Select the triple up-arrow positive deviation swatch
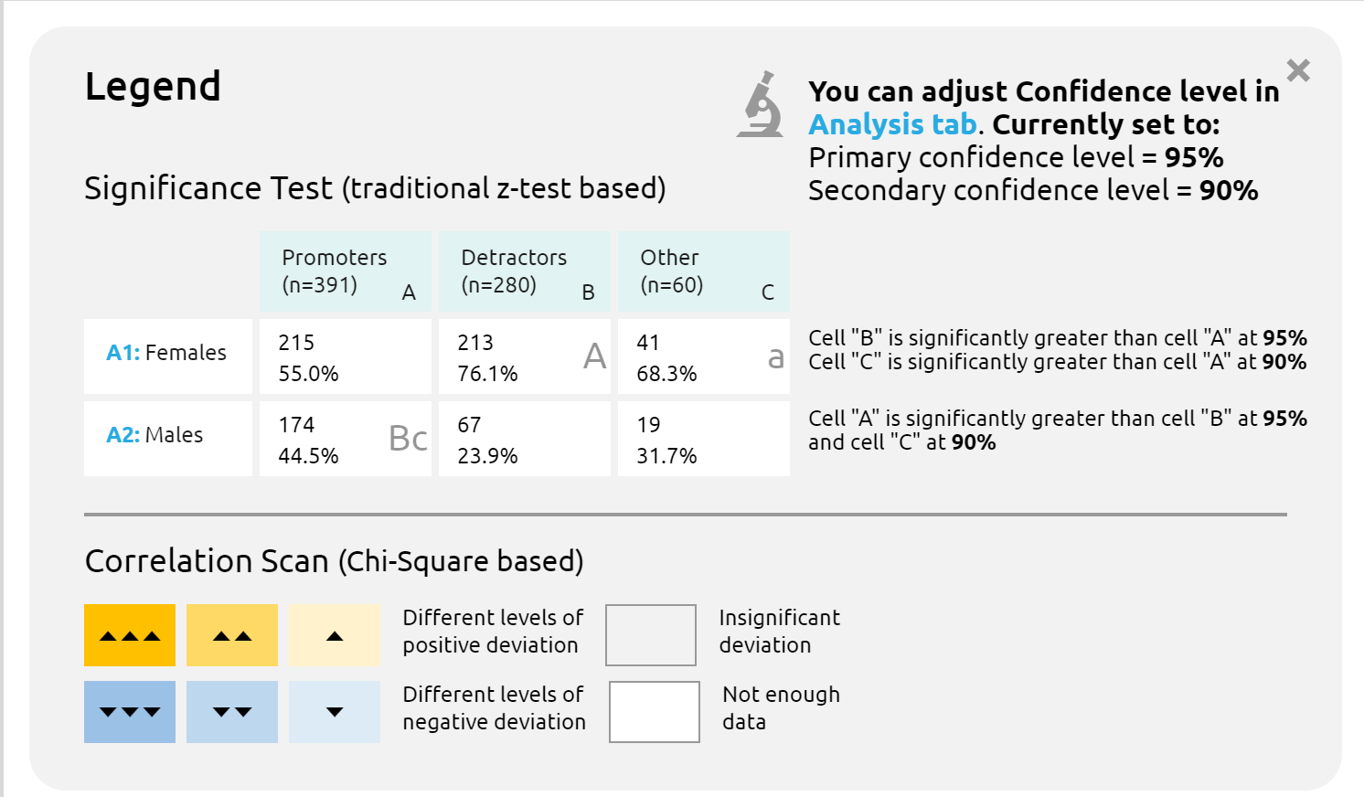This screenshot has width=1364, height=797. [130, 635]
